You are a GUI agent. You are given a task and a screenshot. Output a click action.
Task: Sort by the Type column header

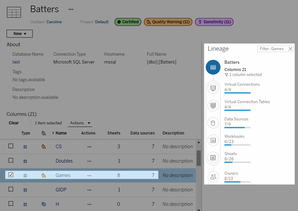(x=26, y=133)
